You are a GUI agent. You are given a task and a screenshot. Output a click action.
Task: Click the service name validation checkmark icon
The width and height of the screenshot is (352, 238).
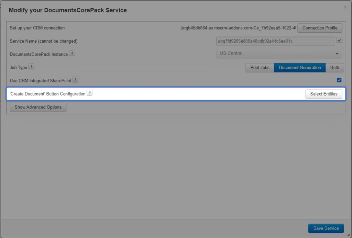click(339, 41)
